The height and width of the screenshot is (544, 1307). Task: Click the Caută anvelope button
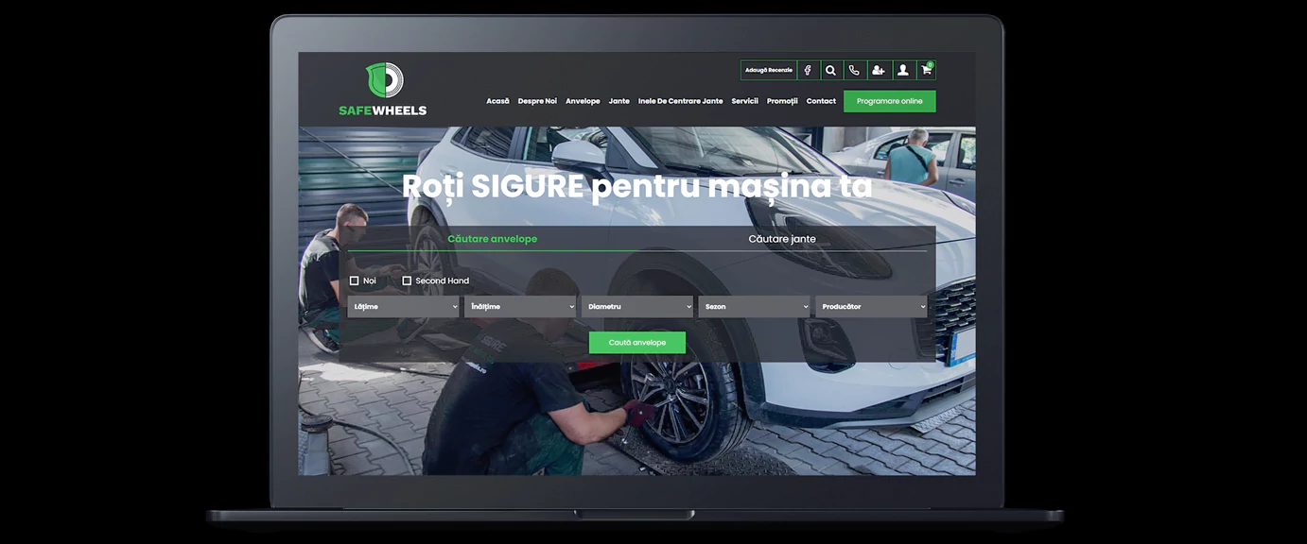click(636, 343)
